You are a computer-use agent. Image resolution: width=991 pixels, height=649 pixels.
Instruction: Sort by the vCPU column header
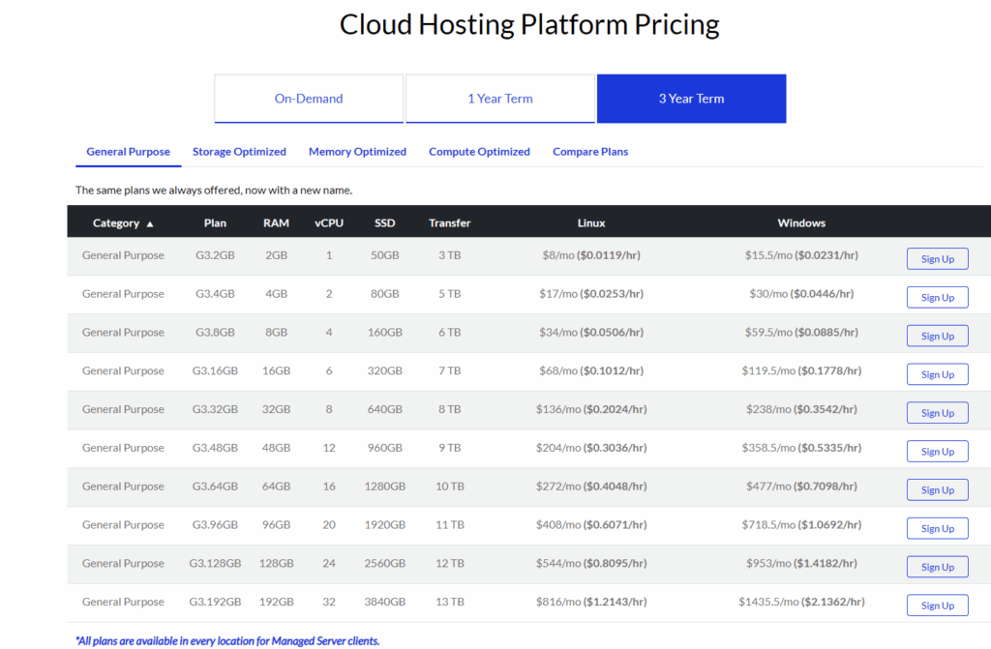pyautogui.click(x=329, y=223)
